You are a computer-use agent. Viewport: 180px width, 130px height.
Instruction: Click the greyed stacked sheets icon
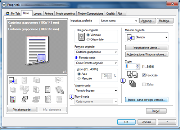13,90
